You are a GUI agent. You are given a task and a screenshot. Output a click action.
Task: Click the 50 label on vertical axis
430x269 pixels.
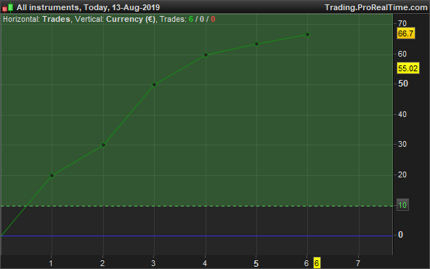click(403, 84)
